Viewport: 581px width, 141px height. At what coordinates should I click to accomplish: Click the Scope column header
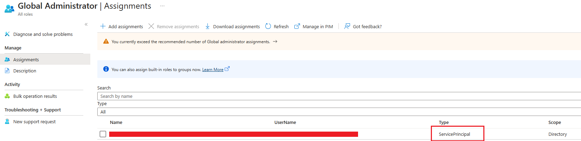[555, 122]
